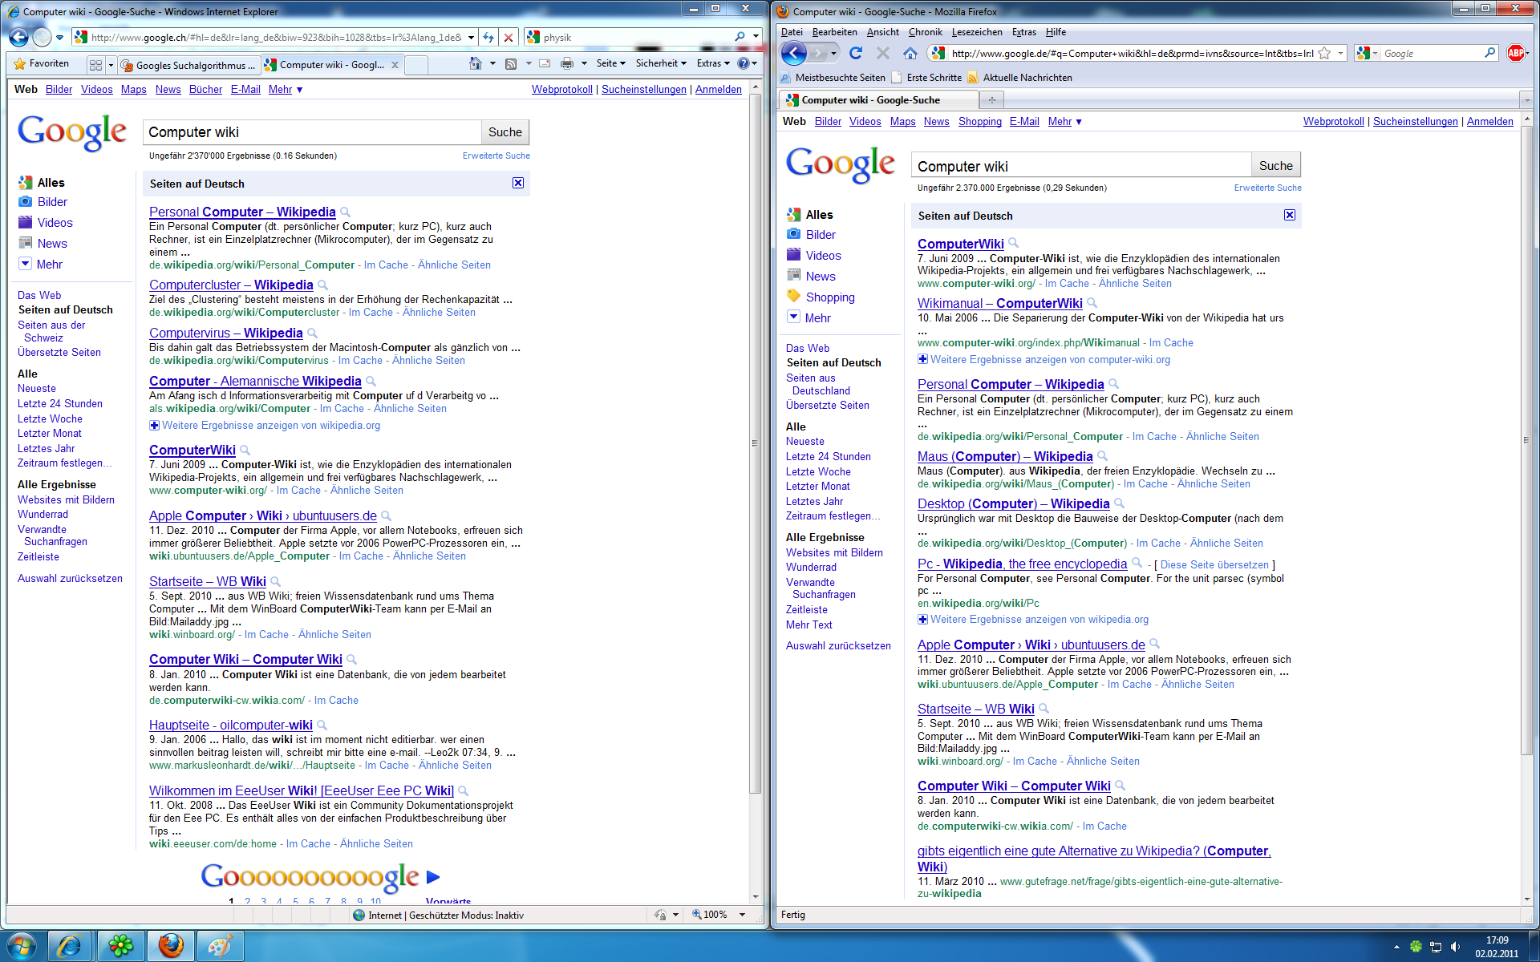Open the Adblock Plus ABP icon
1540x962 pixels.
pos(1515,53)
